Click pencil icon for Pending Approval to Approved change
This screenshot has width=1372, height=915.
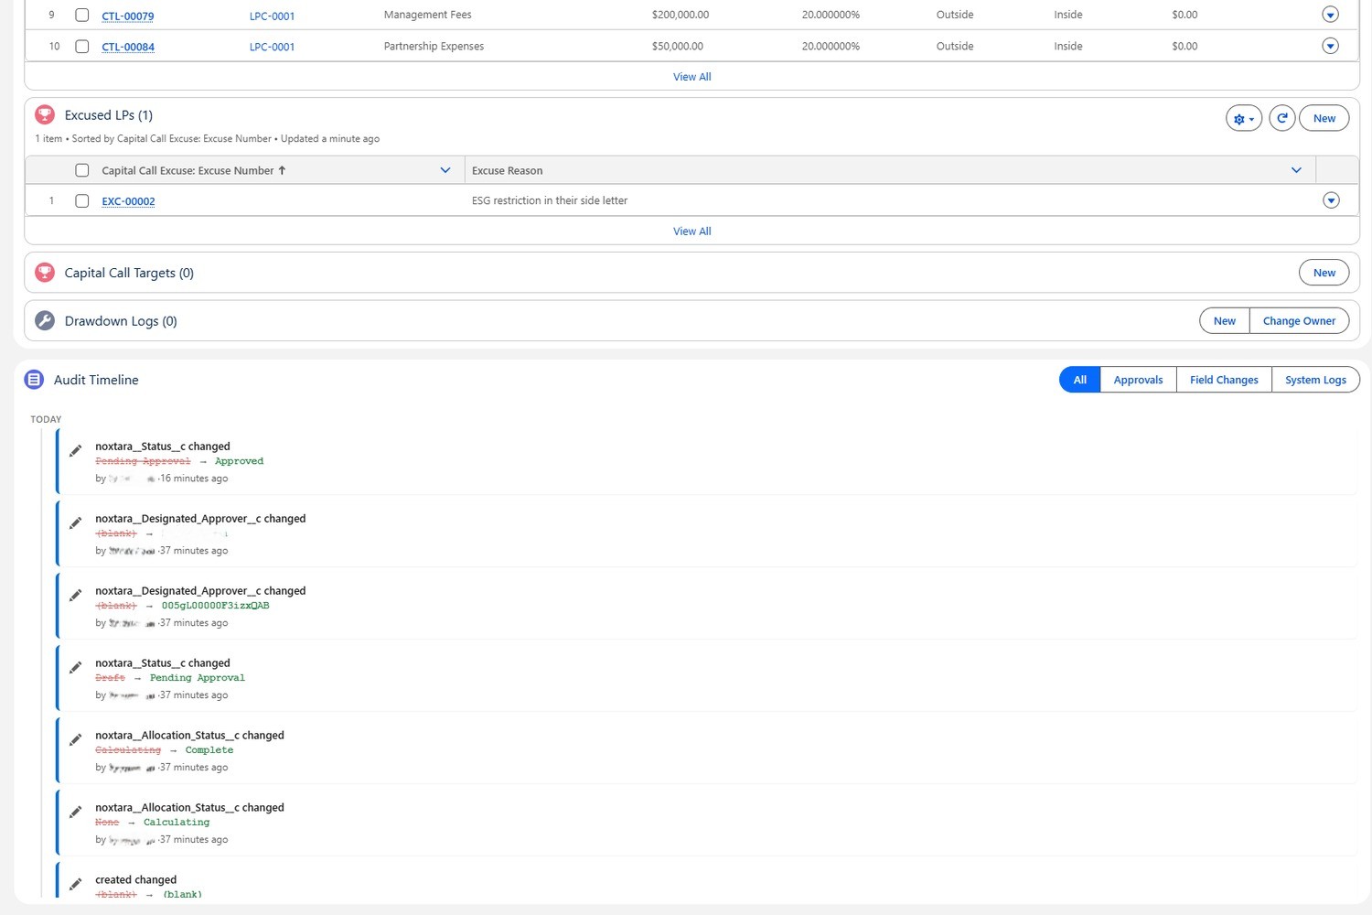[x=76, y=450]
